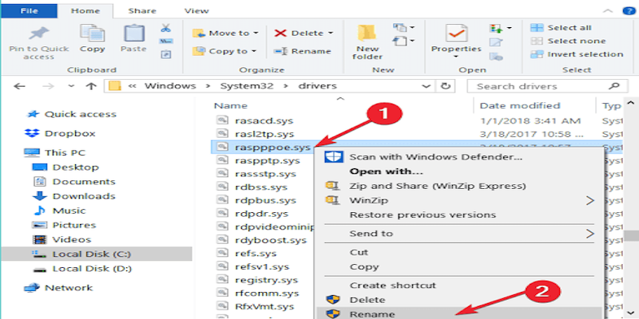Image resolution: width=639 pixels, height=319 pixels.
Task: Click the Copy icon in Clipboard group
Action: tap(92, 33)
